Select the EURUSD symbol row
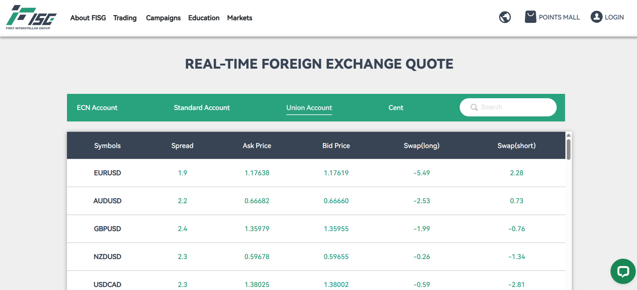Screen dimensions: 637x290 [x=316, y=173]
